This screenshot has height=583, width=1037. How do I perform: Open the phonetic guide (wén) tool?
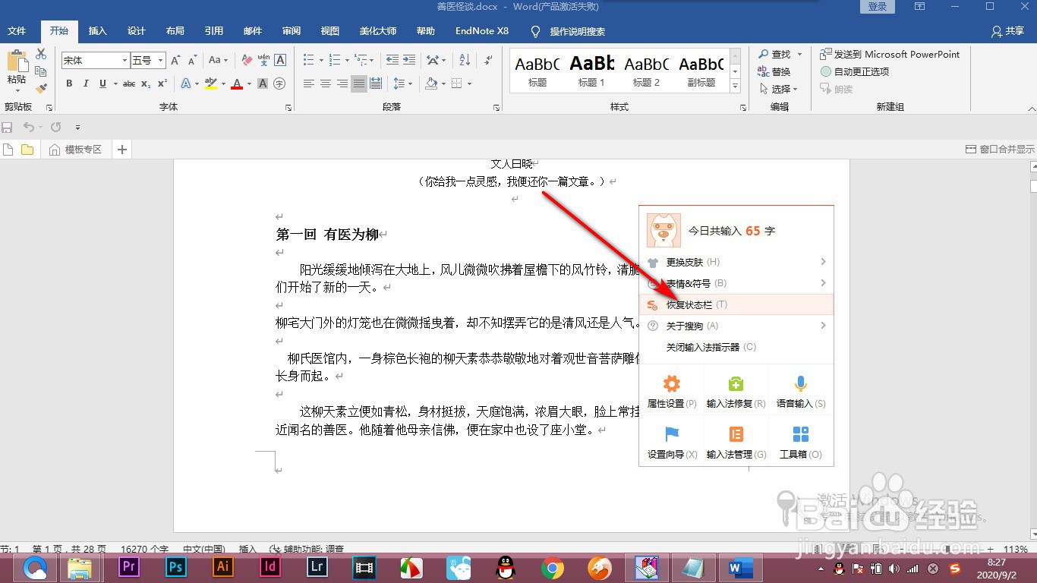[x=263, y=60]
